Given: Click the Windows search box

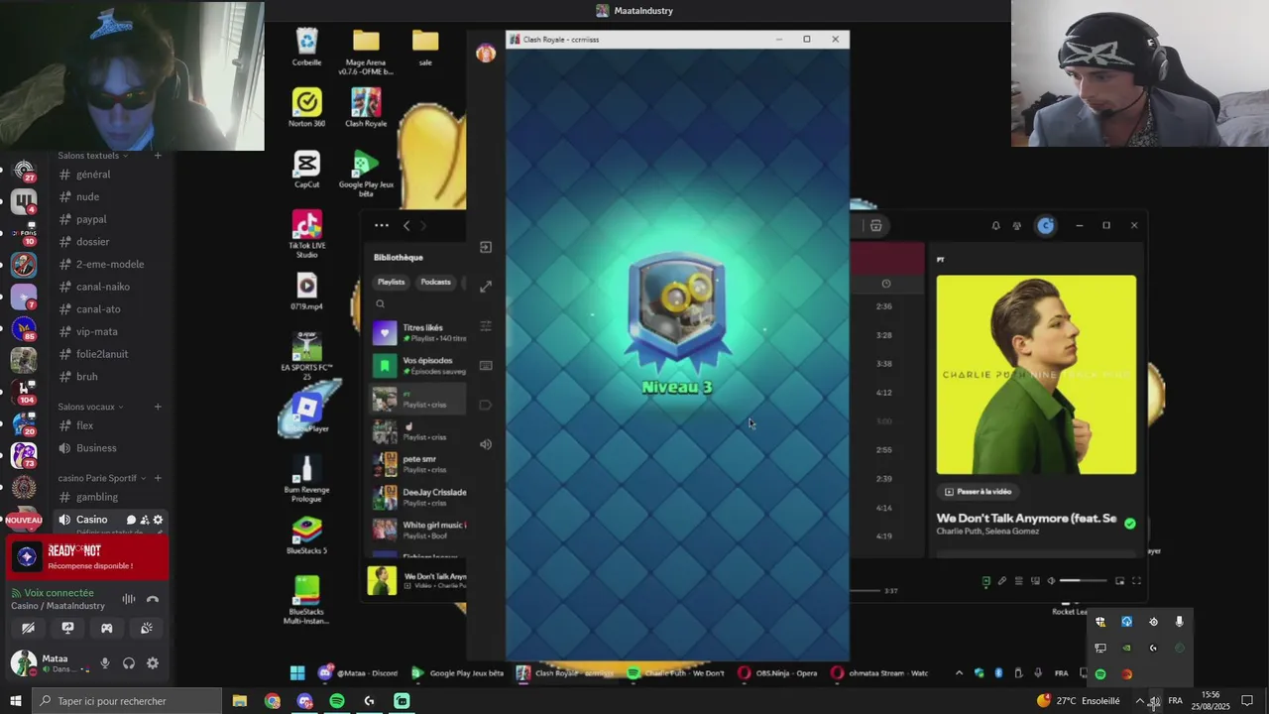Looking at the screenshot, I should (x=129, y=701).
